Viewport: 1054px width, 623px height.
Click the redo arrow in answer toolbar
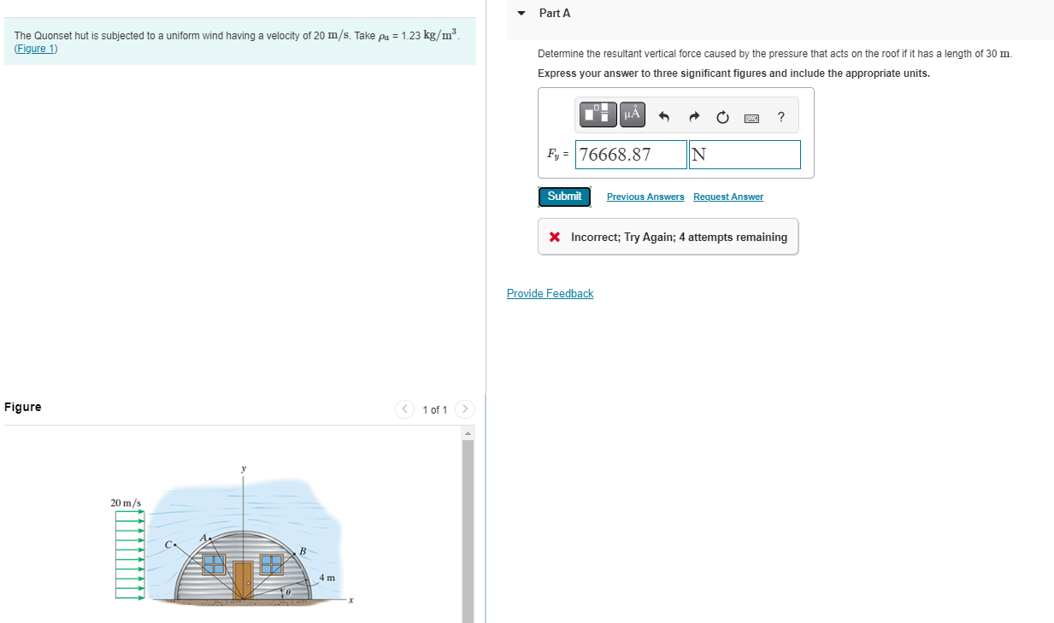click(693, 116)
